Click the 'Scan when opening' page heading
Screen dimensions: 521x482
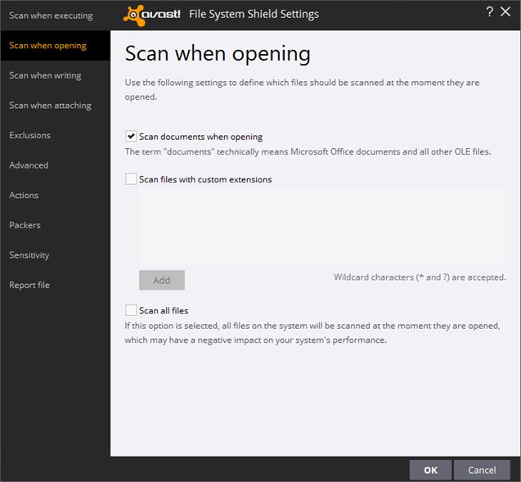click(x=218, y=54)
